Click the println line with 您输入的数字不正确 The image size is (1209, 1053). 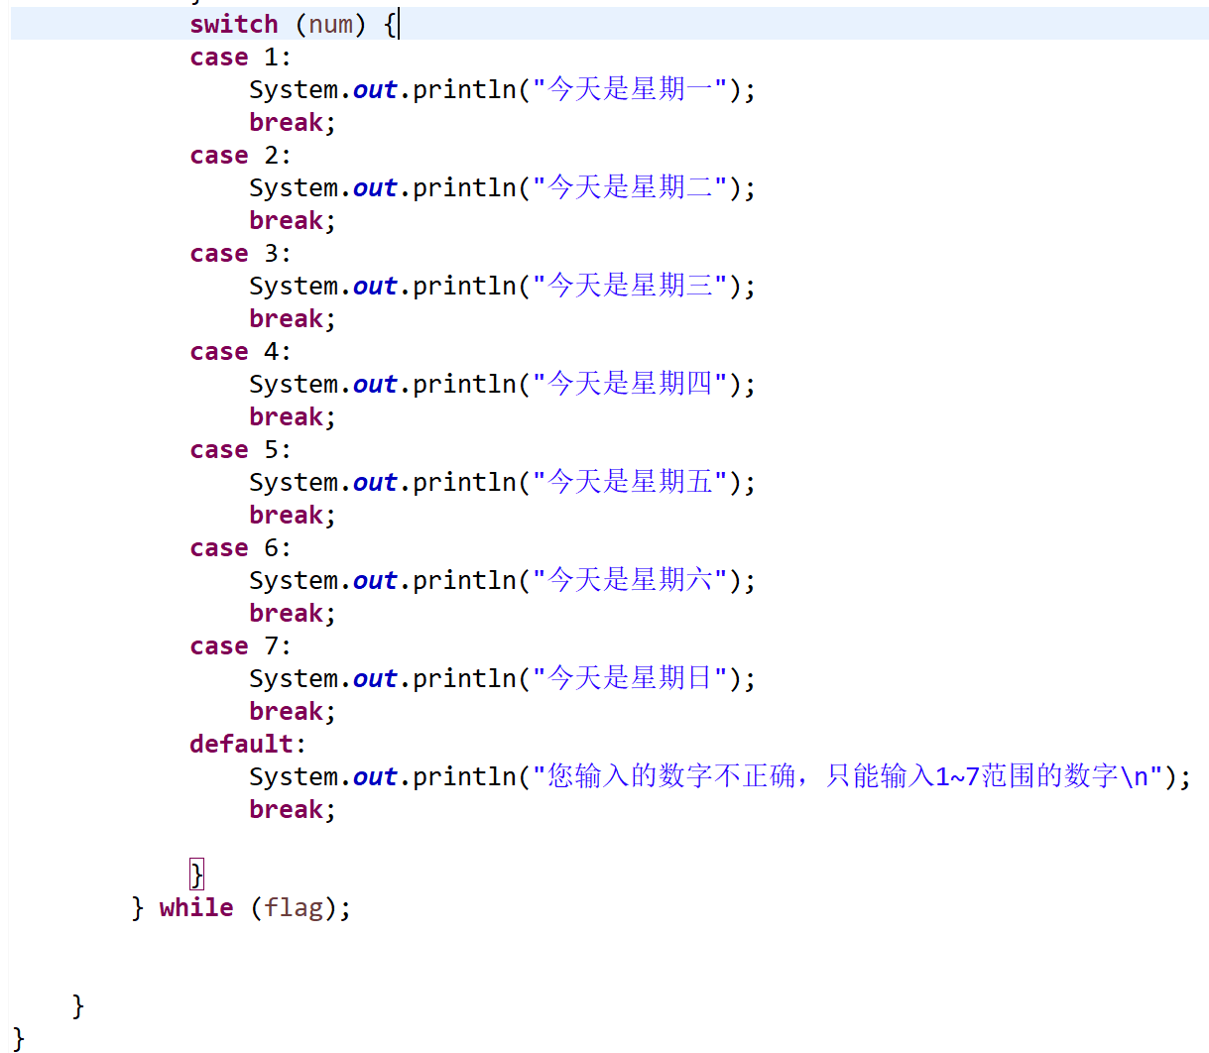720,776
